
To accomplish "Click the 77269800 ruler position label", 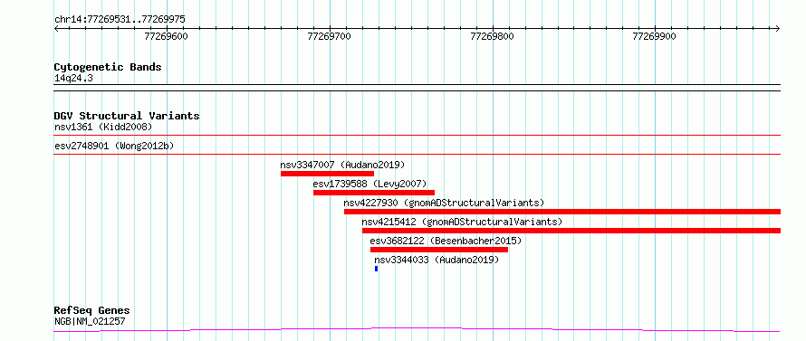I will coord(492,36).
